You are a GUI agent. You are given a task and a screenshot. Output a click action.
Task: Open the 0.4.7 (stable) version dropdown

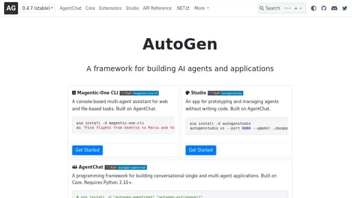(x=38, y=8)
